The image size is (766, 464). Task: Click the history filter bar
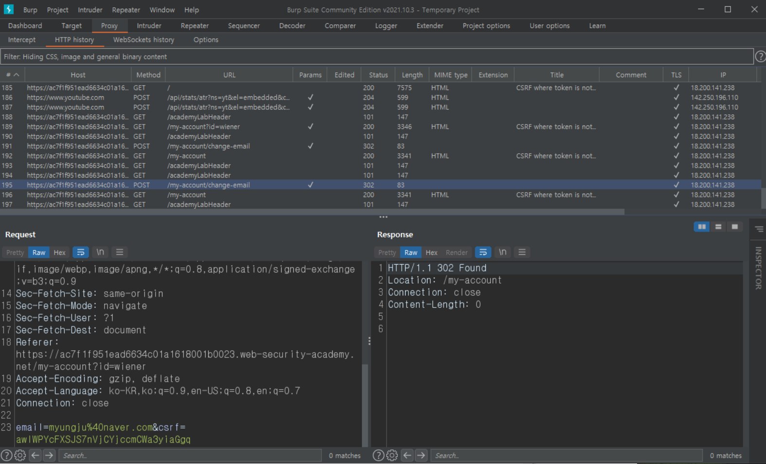[x=377, y=57]
